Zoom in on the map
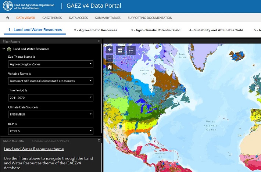The width and height of the screenshot is (261, 172). (x=110, y=50)
